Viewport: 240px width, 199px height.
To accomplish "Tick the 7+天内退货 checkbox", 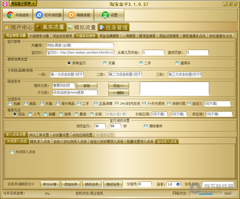I will (144, 104).
